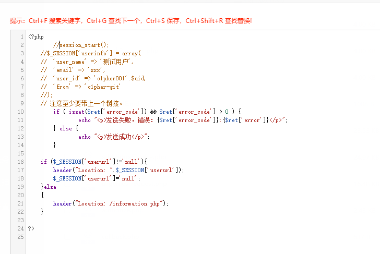The image size is (380, 254).
Task: Click closing brace on line 14
Action: [54, 145]
